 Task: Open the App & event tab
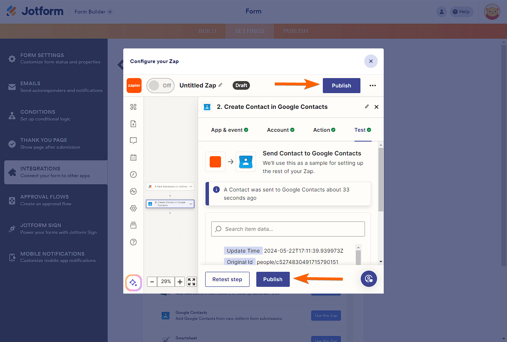click(230, 130)
